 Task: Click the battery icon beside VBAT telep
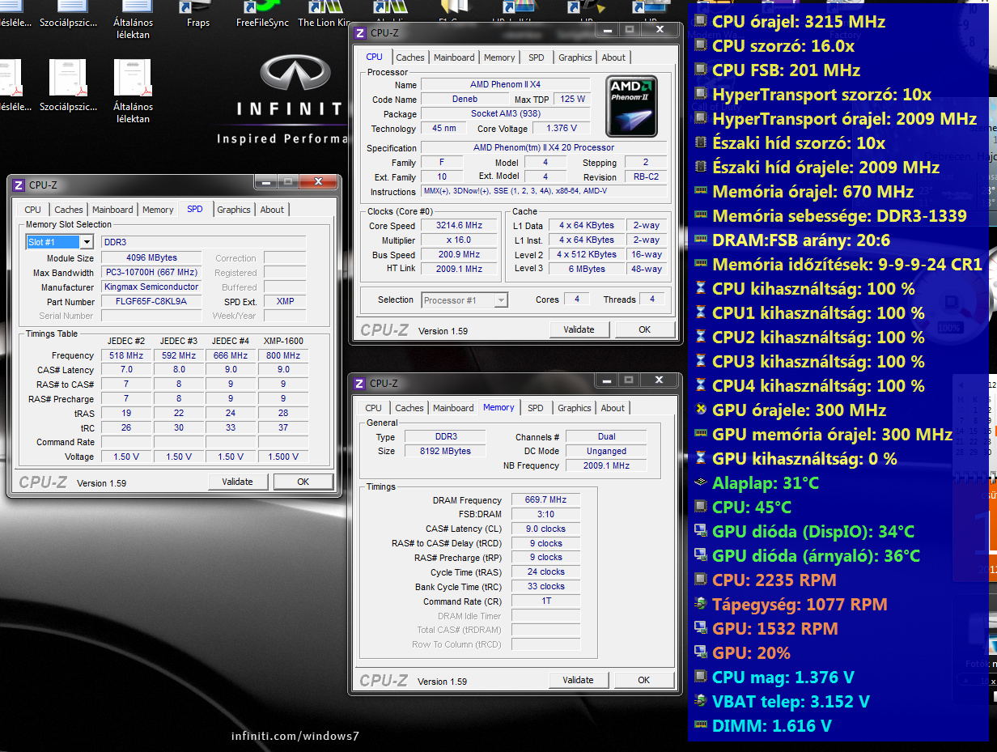tap(700, 701)
